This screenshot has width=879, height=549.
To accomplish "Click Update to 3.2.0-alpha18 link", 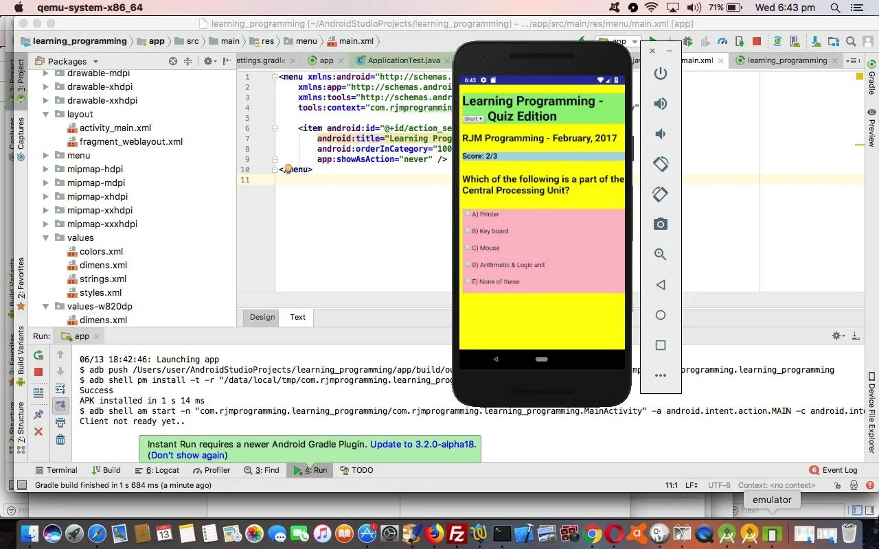I will click(422, 444).
